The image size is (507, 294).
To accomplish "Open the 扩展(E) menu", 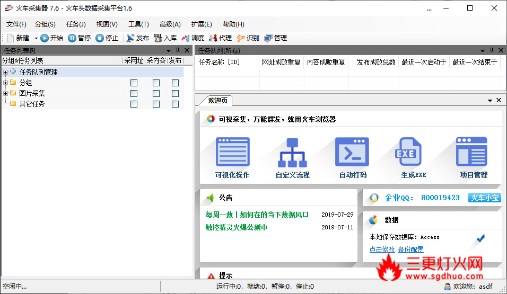I will pyautogui.click(x=202, y=24).
